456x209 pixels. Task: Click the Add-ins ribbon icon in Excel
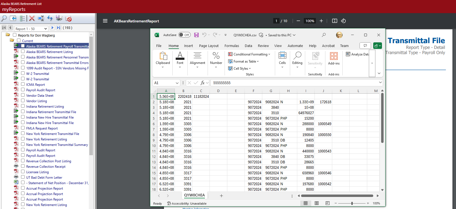point(334,59)
